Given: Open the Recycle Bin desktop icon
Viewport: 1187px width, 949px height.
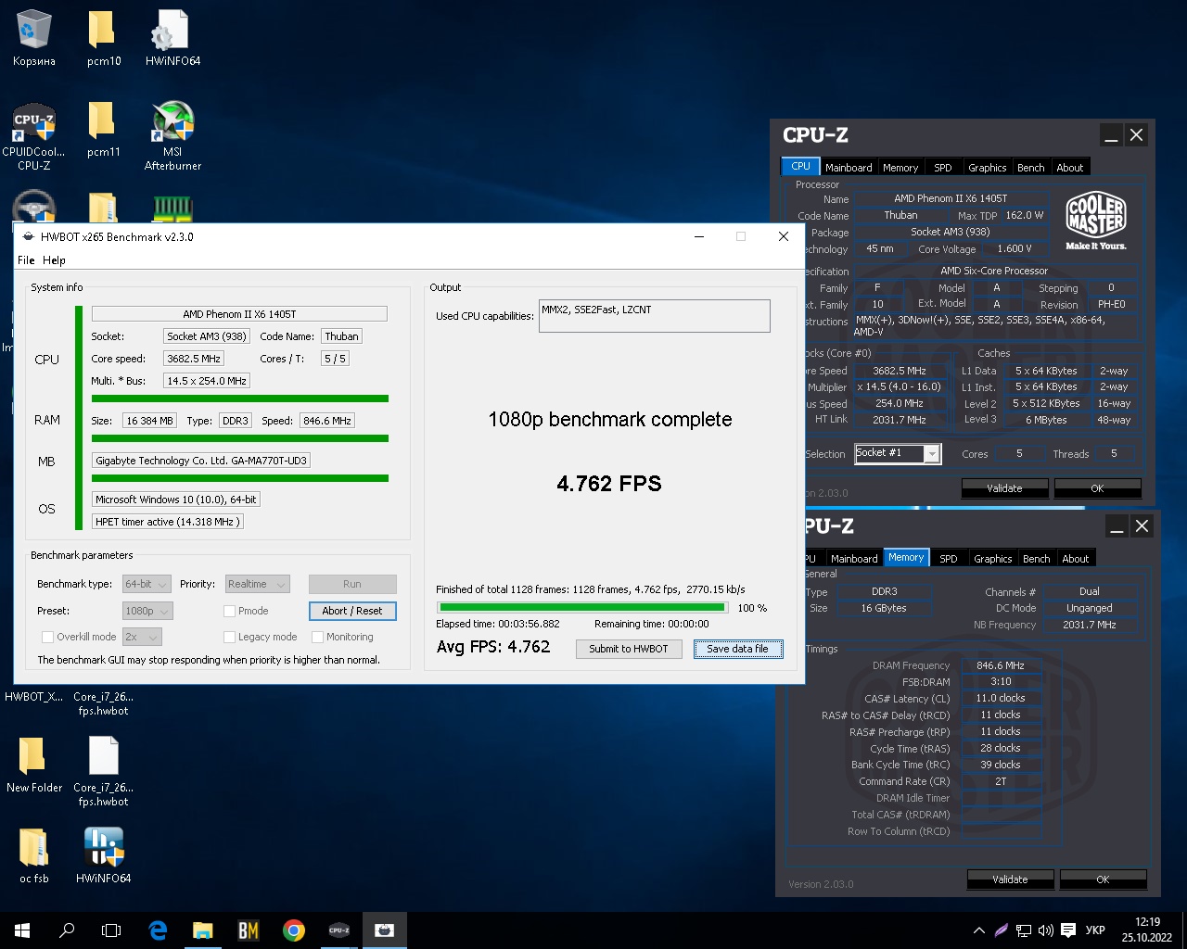Looking at the screenshot, I should click(x=34, y=39).
